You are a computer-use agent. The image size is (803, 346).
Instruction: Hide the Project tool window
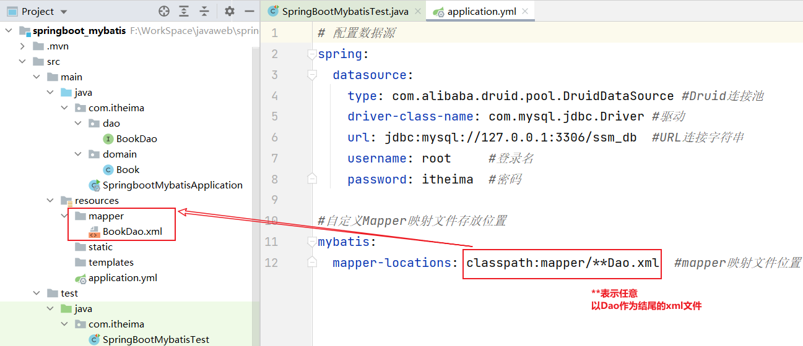click(x=250, y=11)
